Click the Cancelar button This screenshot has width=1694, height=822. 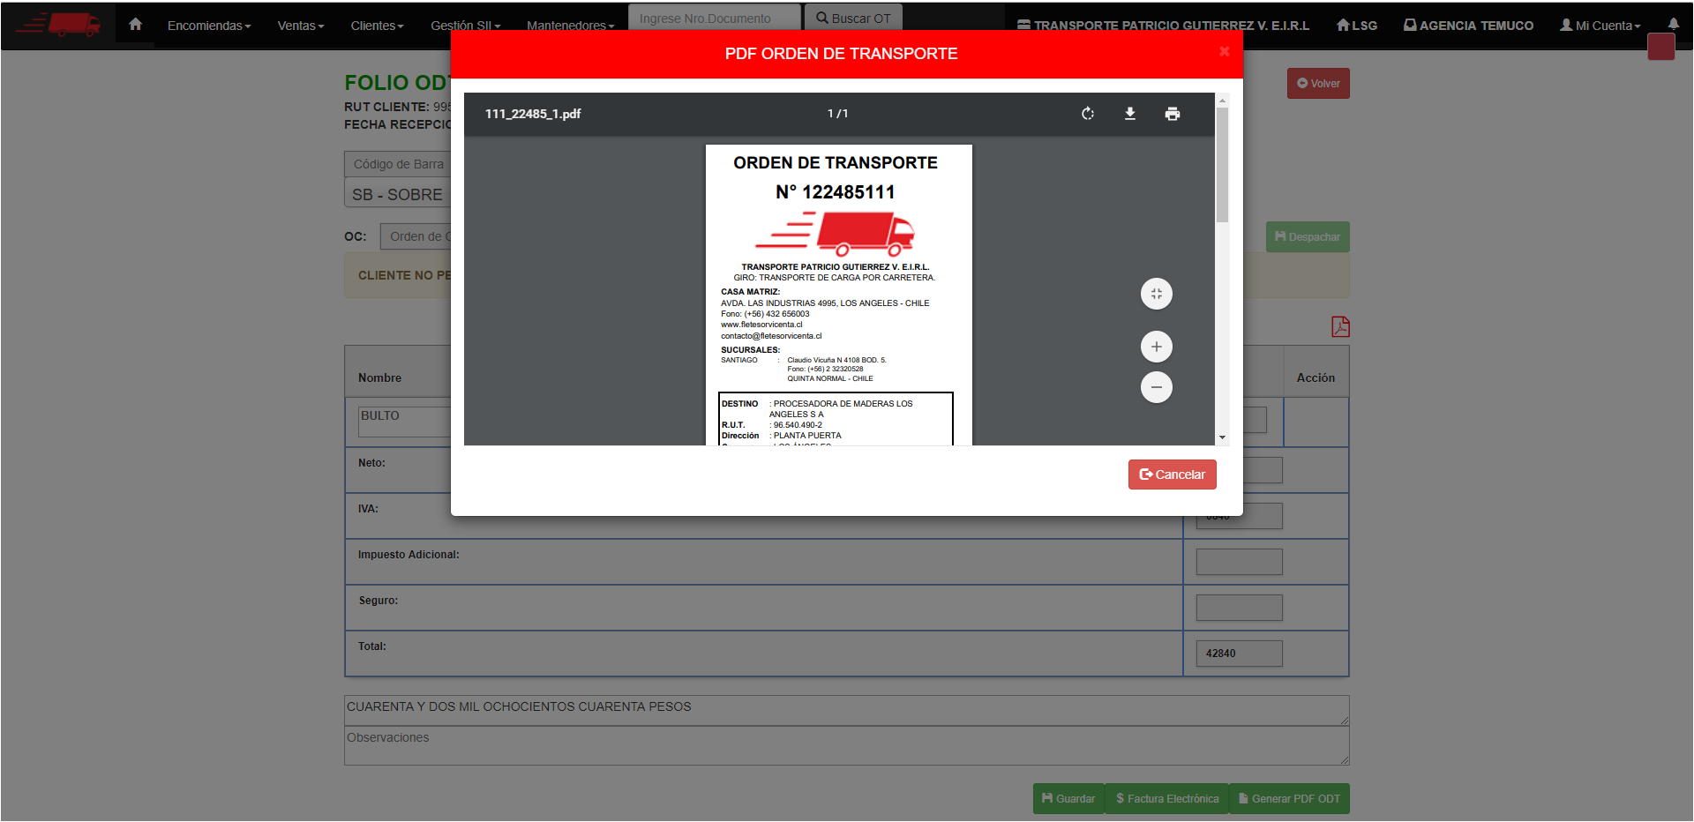point(1173,475)
